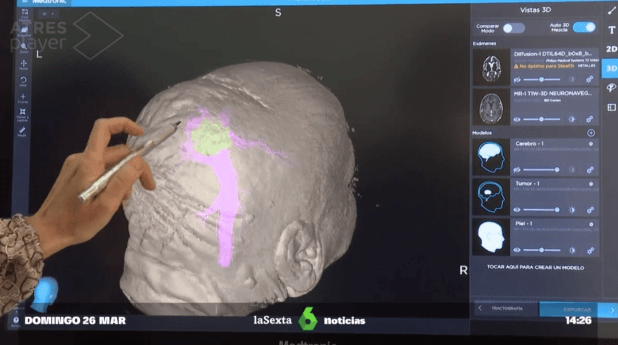The width and height of the screenshot is (618, 345).
Task: Click brightness icon for MR-1 T1W-3D exam
Action: [x=571, y=120]
